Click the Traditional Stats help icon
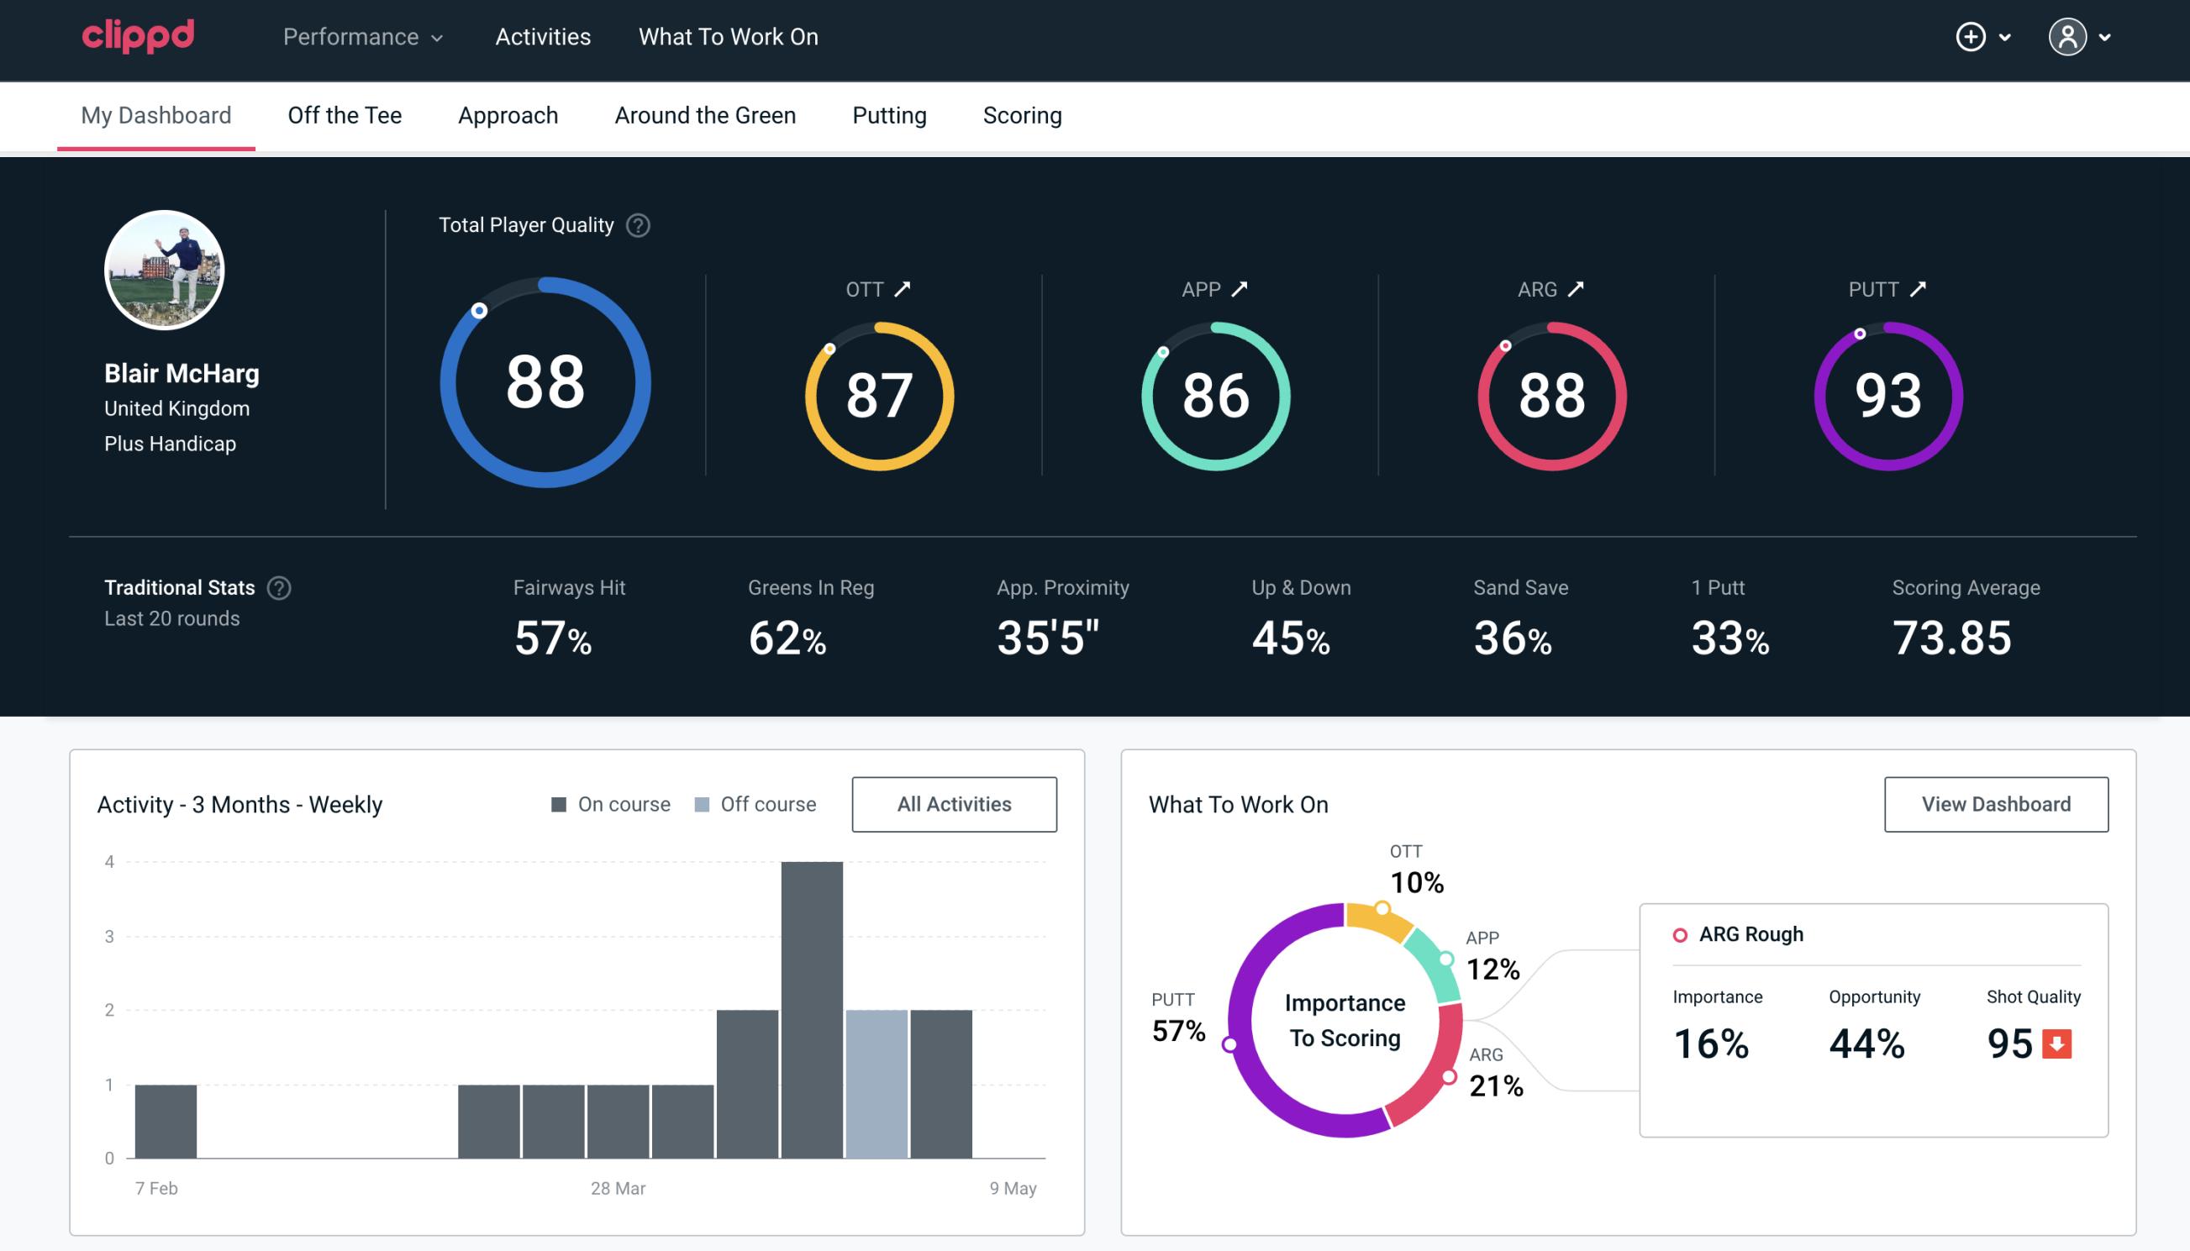The height and width of the screenshot is (1251, 2190). 280,586
